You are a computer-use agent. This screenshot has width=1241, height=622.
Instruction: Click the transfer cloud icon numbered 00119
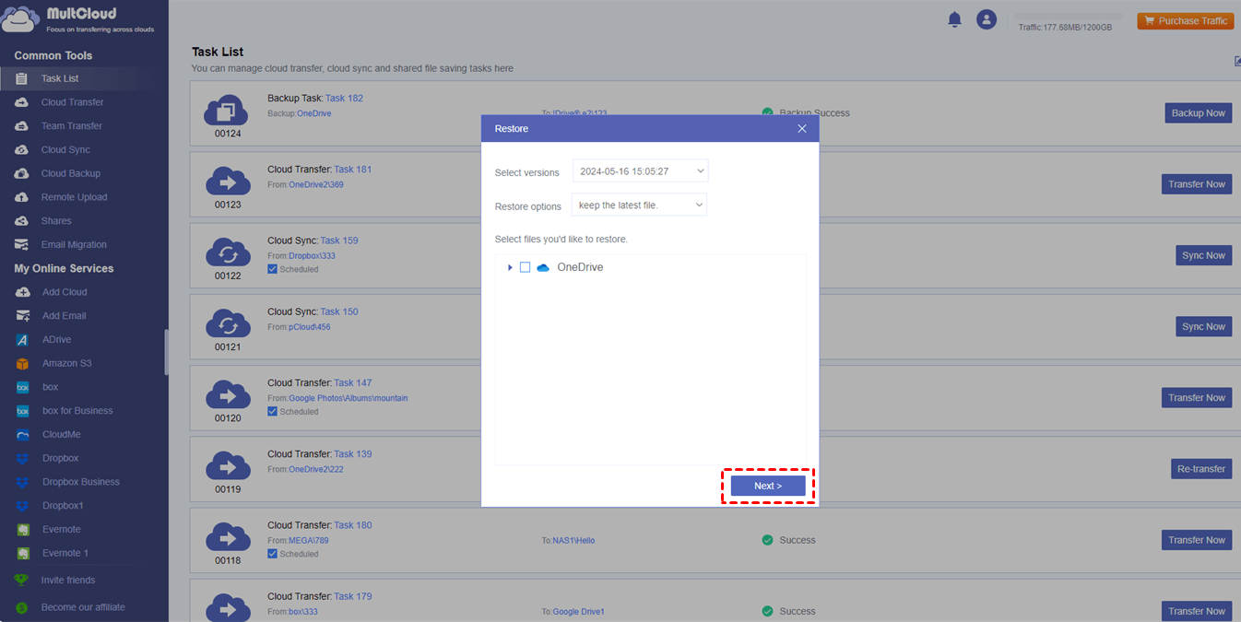tap(227, 466)
